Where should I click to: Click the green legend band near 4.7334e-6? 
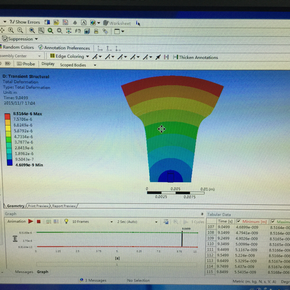coord(8,139)
